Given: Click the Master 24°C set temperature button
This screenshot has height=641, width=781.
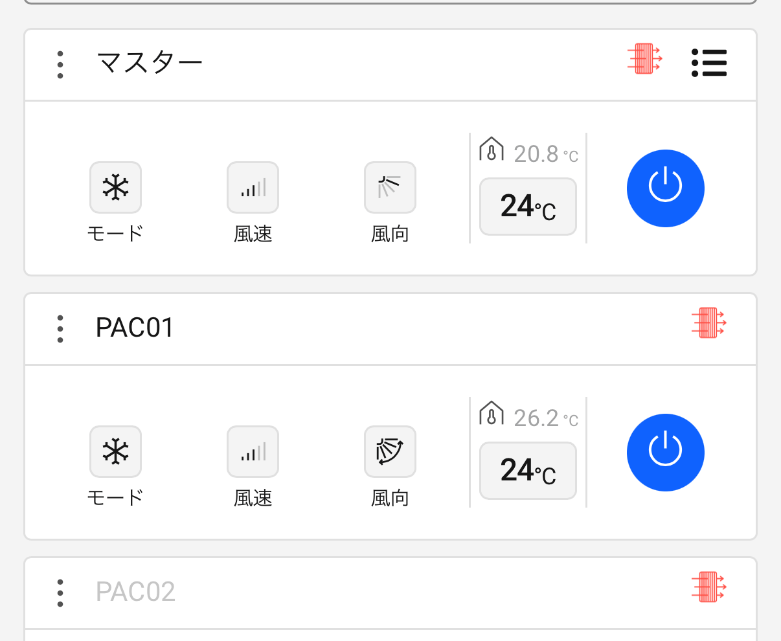Looking at the screenshot, I should [528, 207].
